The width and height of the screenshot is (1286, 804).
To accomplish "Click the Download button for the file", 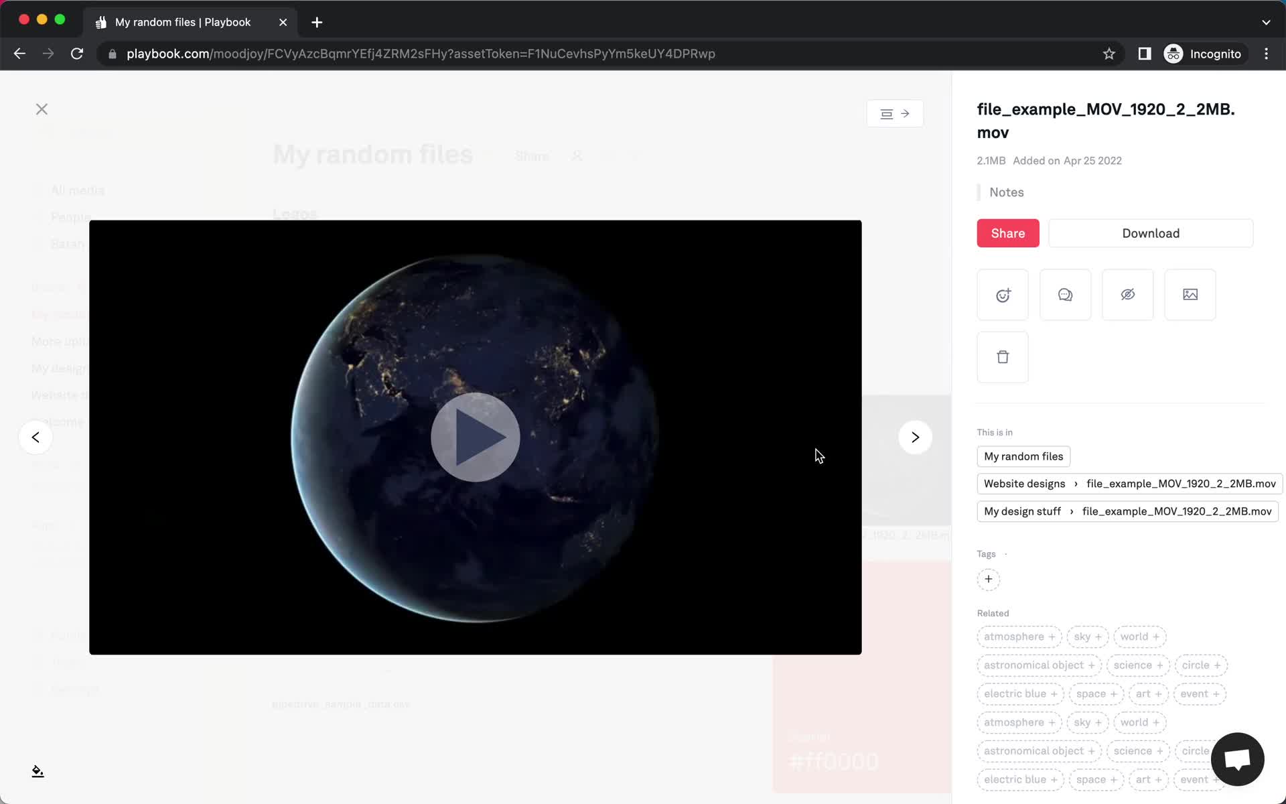I will [1151, 232].
